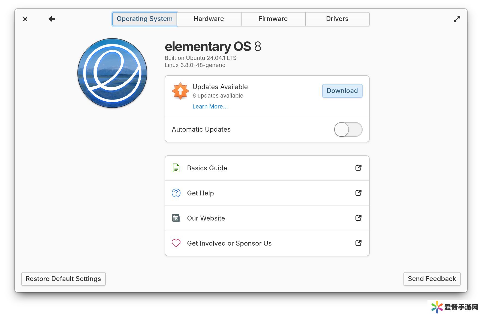This screenshot has width=482, height=314.
Task: Open external link icon for Get Involved
Action: click(x=359, y=243)
